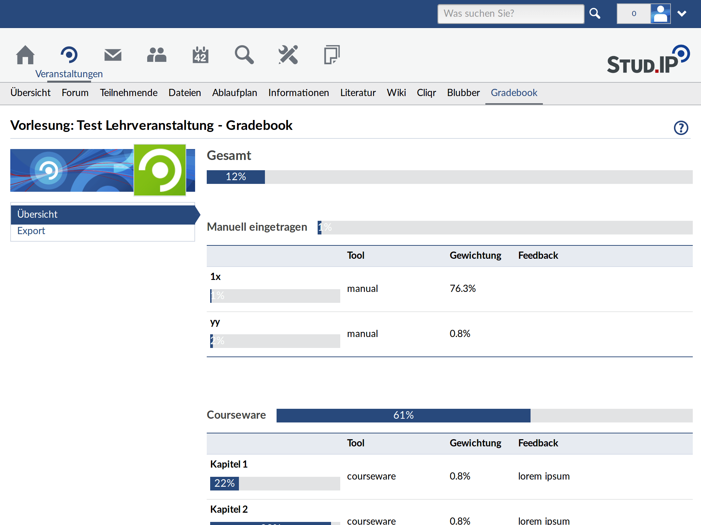
Task: Click the user avatar picture
Action: pos(660,14)
